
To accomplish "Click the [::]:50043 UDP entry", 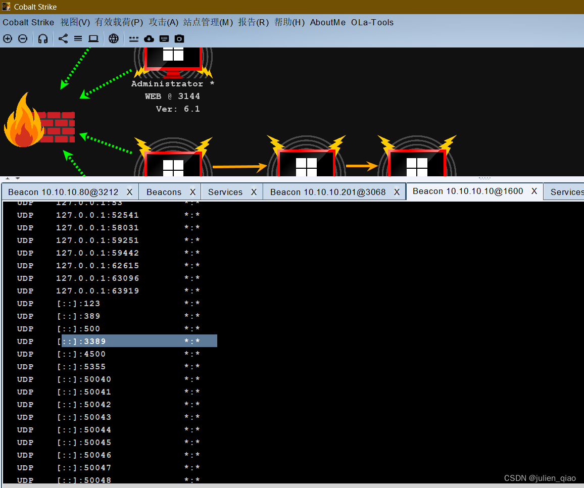I will 109,417.
